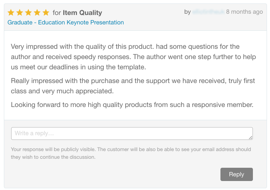Screen dimensions: 270x190
Task: Click the word "for" after the stars
Action: [x=57, y=13]
